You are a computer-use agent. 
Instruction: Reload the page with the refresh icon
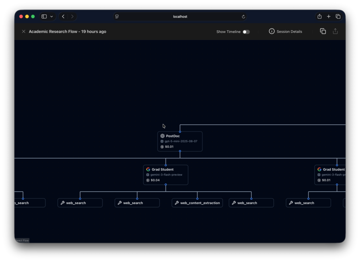[x=243, y=17]
